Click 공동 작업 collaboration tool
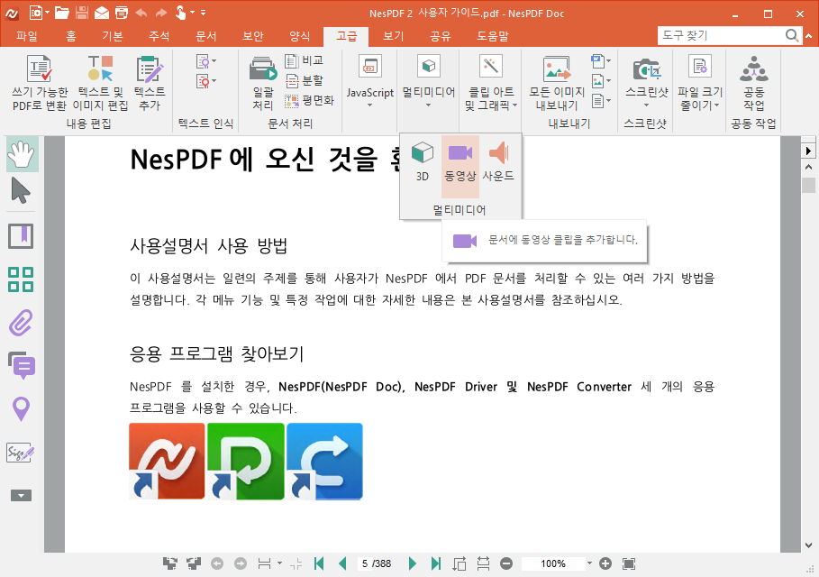The height and width of the screenshot is (577, 819). pyautogui.click(x=754, y=83)
